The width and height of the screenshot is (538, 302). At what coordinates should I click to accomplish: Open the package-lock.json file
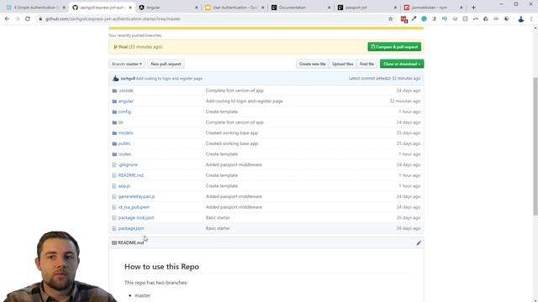pos(136,218)
